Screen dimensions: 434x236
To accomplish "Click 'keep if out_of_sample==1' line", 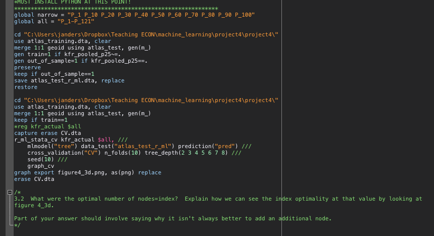I will (54, 74).
